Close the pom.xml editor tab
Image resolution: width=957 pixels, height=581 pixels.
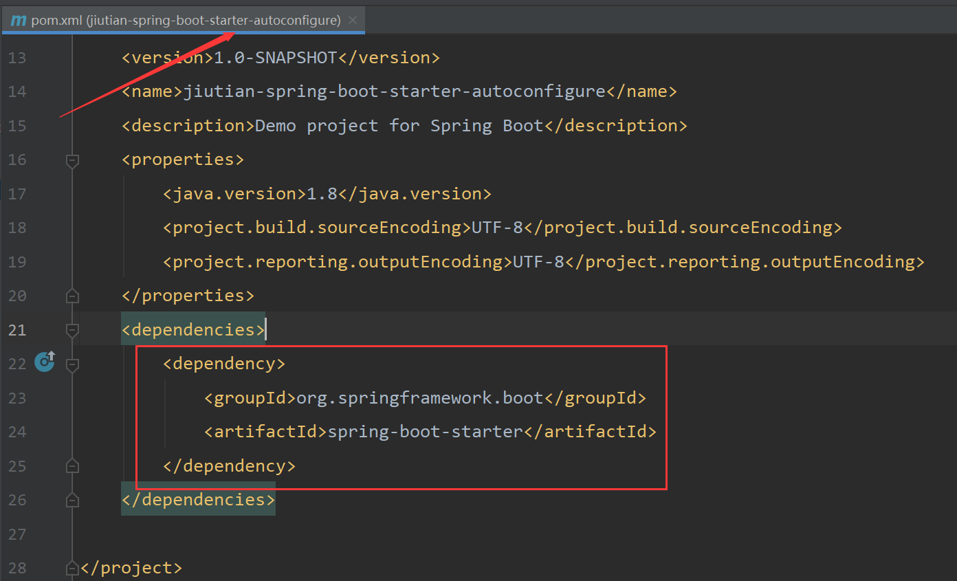(353, 21)
